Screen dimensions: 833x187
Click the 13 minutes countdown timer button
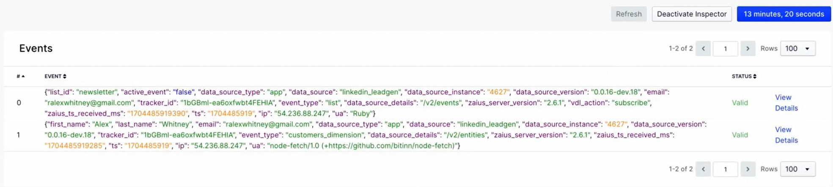(x=784, y=14)
